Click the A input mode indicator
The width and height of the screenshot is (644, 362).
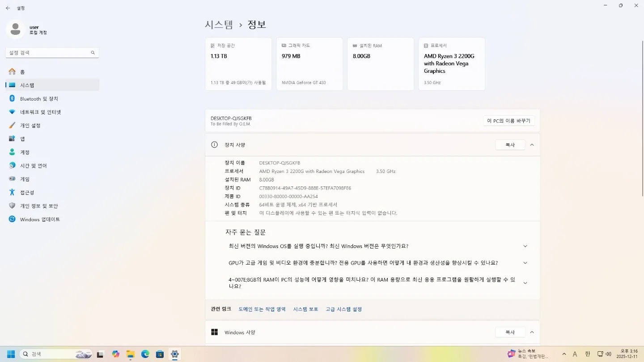[575, 354]
